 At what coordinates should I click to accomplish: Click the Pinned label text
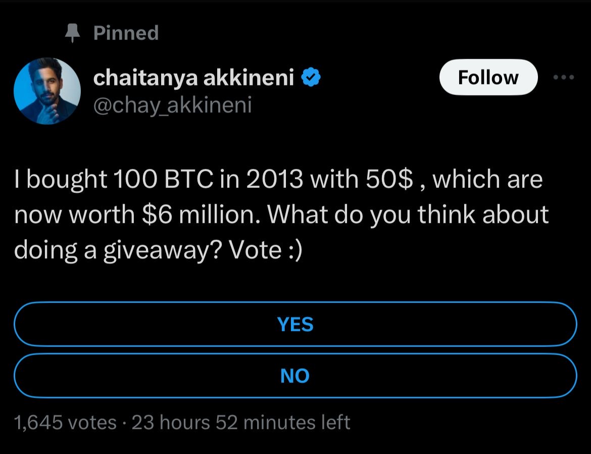tap(126, 33)
